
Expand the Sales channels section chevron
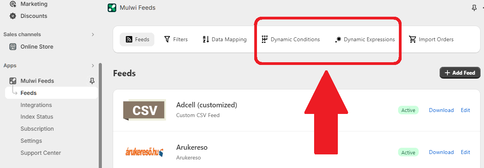(x=93, y=35)
